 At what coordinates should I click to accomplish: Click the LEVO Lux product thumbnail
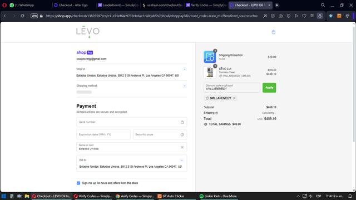click(x=210, y=72)
